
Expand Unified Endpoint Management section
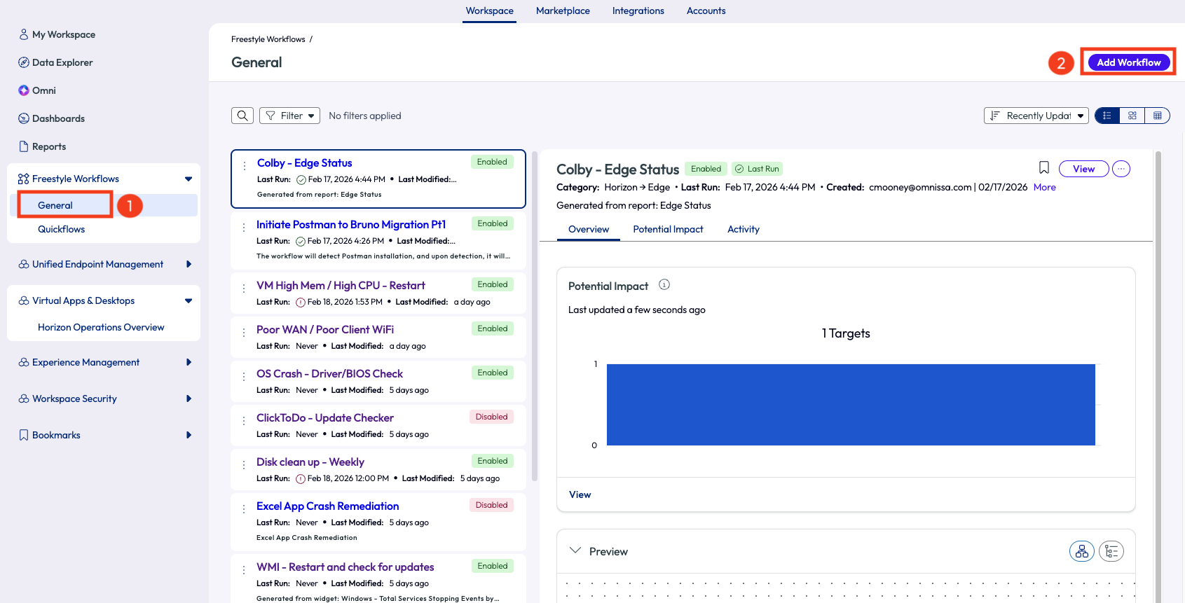click(189, 264)
